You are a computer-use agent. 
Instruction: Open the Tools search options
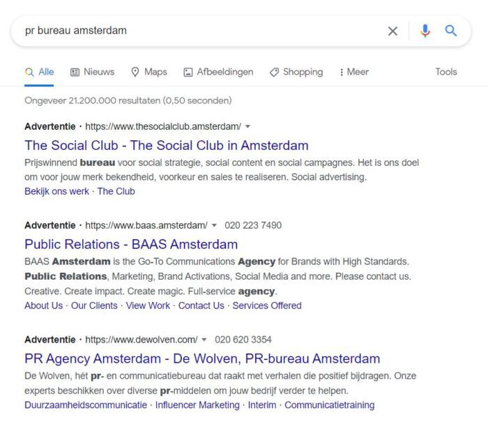(446, 72)
